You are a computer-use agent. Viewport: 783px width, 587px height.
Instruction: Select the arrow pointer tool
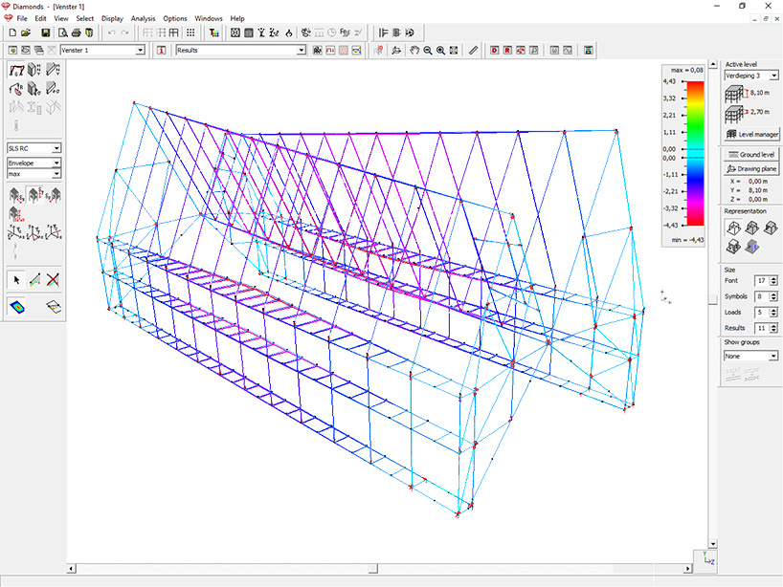16,280
